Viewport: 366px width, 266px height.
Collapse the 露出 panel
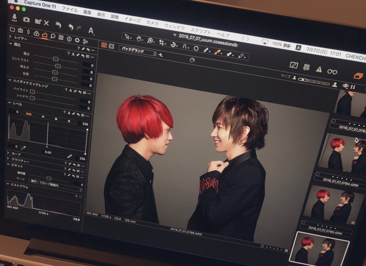[10, 43]
